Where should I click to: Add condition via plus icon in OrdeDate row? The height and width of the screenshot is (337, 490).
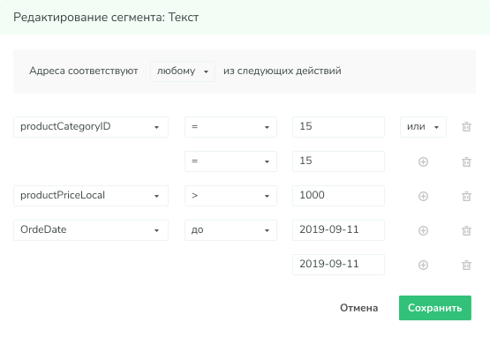point(423,230)
